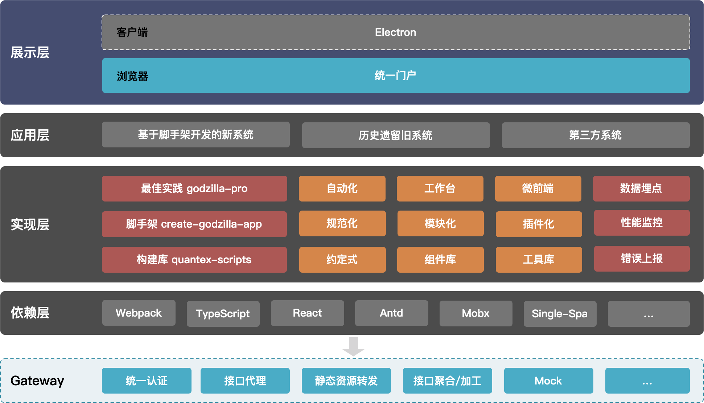Select the 约定式 block
Screen dimensions: 704x403
pos(342,260)
